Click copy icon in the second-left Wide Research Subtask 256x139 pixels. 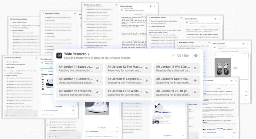tap(75, 13)
